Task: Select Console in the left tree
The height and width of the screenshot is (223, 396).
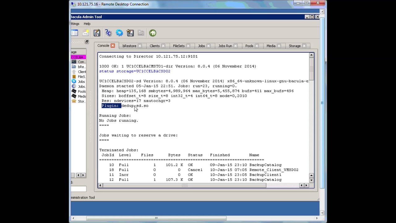Action: pos(78,62)
